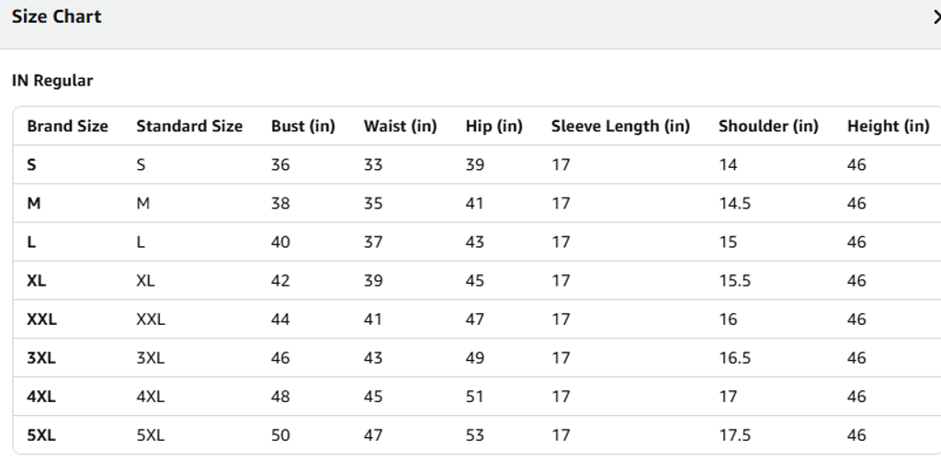Click the hip value 53 for 5XL
941x460 pixels.
[475, 436]
